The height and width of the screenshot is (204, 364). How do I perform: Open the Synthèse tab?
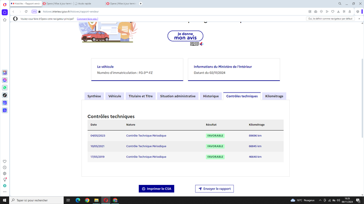94,96
